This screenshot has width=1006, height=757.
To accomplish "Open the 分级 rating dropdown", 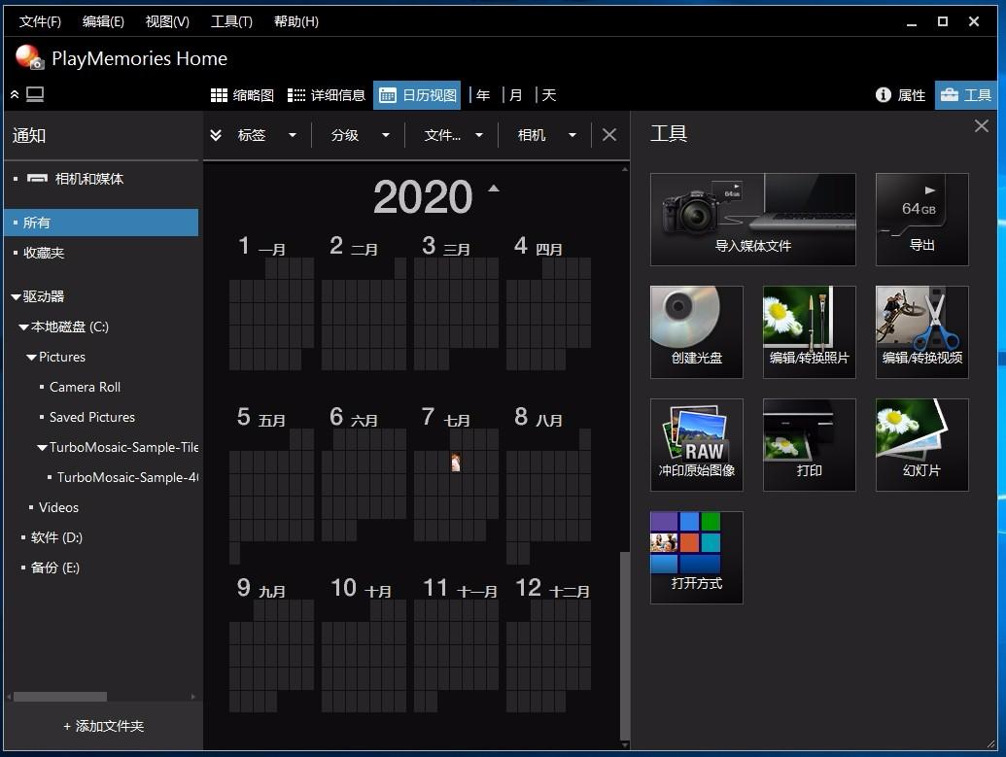I will click(x=360, y=135).
